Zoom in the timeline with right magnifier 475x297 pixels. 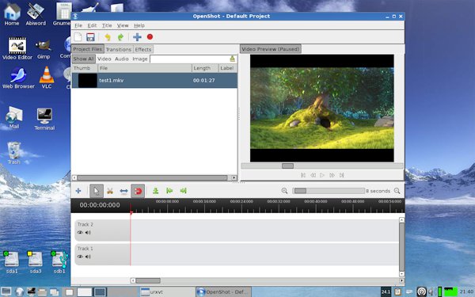[397, 191]
